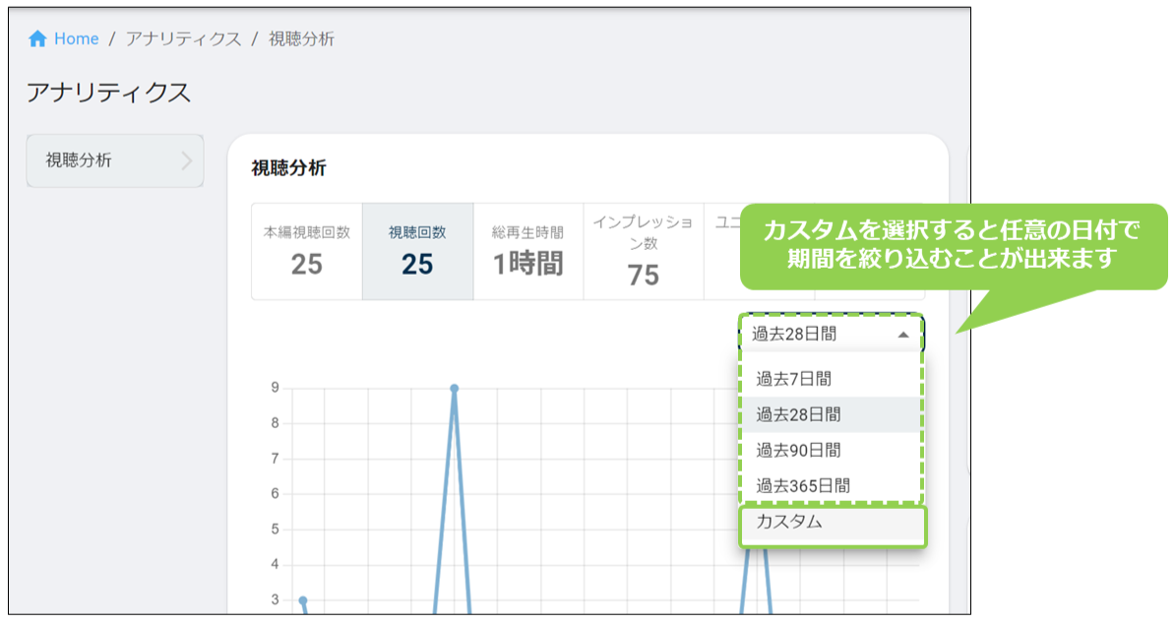
Task: Collapse the 過去28日間 period dropdown
Action: [x=832, y=334]
